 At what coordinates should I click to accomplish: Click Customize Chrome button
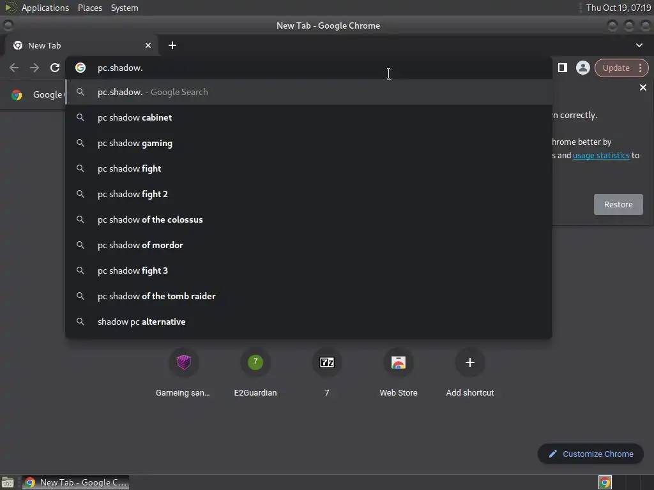click(591, 454)
